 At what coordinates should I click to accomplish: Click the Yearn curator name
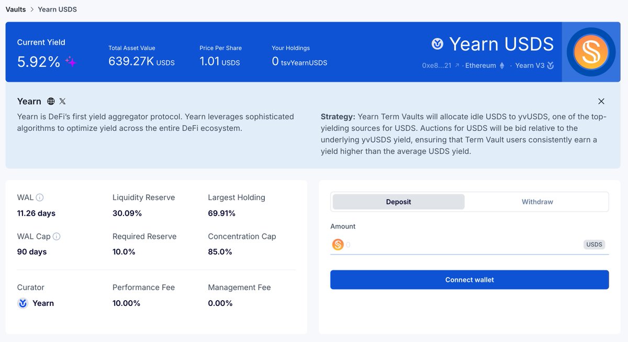coord(43,303)
